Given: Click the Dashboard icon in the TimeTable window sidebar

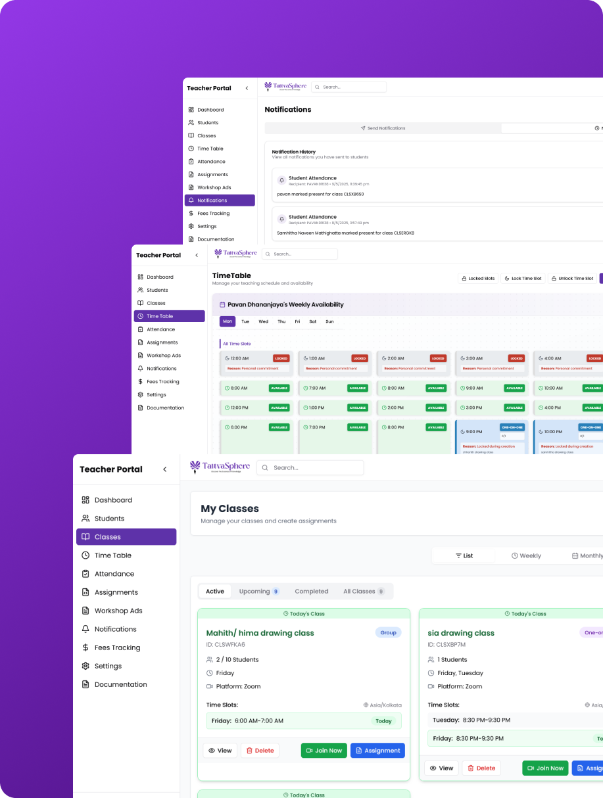Looking at the screenshot, I should pos(141,277).
